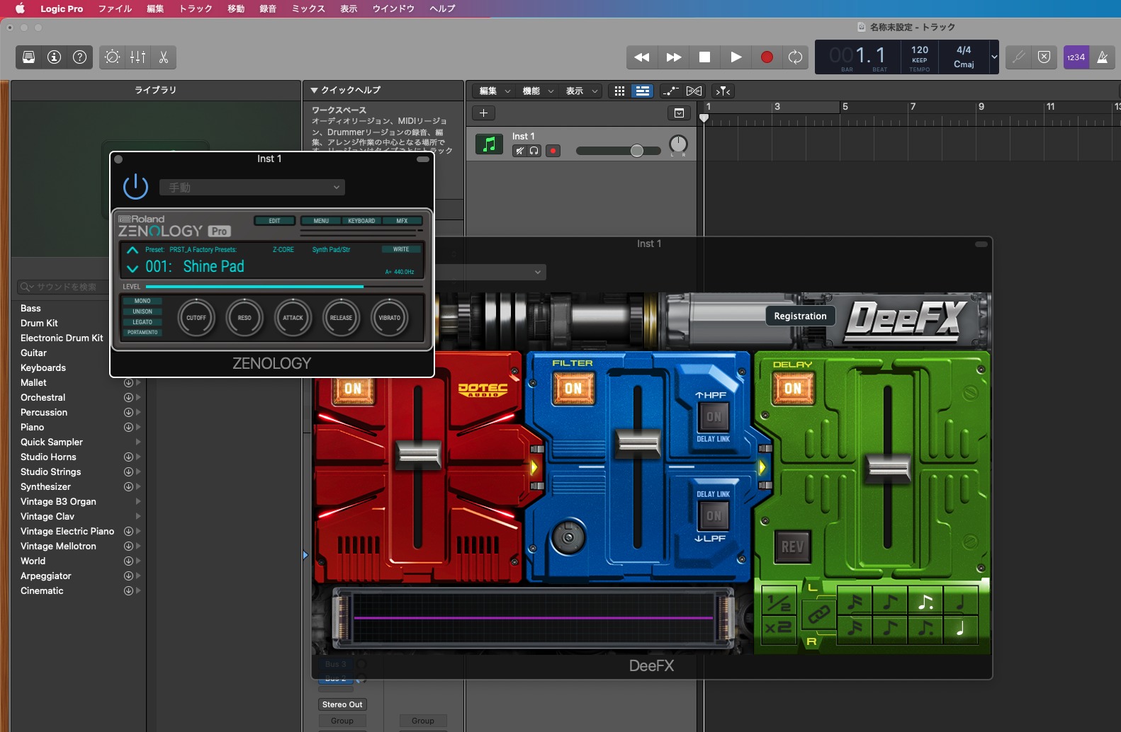Toggle the DELAY ON button in DeeFX
The image size is (1121, 732).
(x=793, y=388)
